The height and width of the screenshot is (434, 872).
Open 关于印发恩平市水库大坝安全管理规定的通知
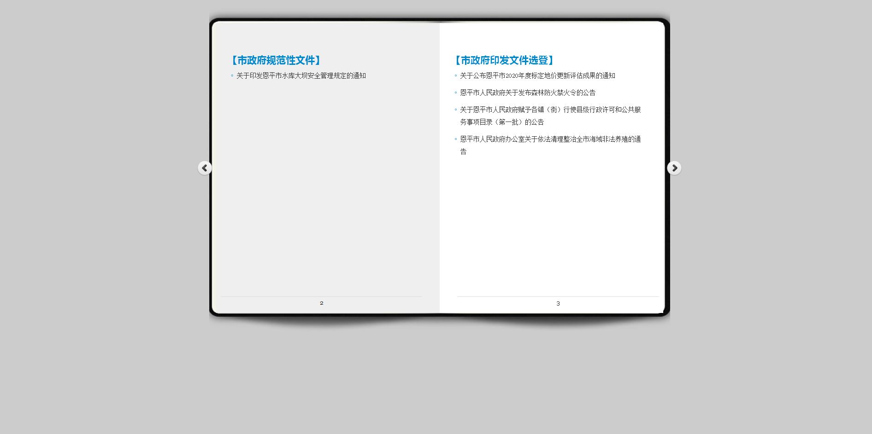pyautogui.click(x=301, y=76)
